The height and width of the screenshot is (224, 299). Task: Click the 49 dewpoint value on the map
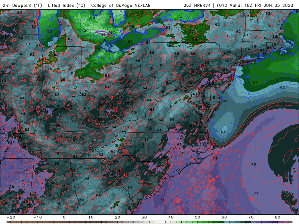click(x=86, y=31)
